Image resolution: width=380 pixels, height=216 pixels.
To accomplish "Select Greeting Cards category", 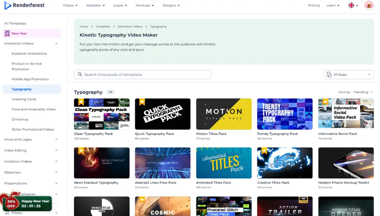I will click(24, 99).
